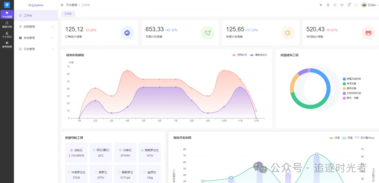Click the font size icon in the header
The image size is (379, 183).
[x=321, y=5]
